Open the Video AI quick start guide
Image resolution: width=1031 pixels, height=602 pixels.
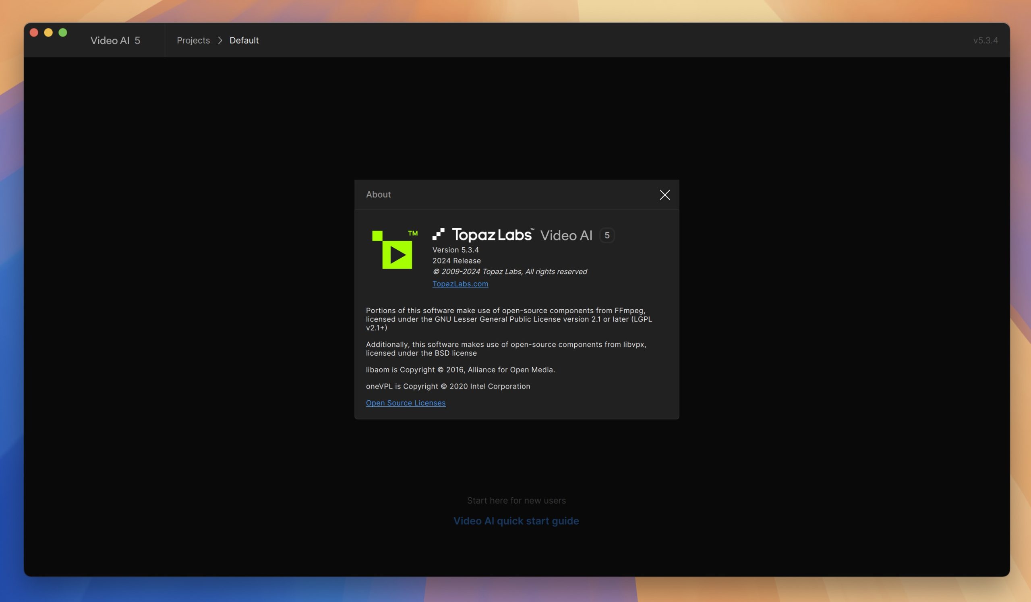[516, 521]
